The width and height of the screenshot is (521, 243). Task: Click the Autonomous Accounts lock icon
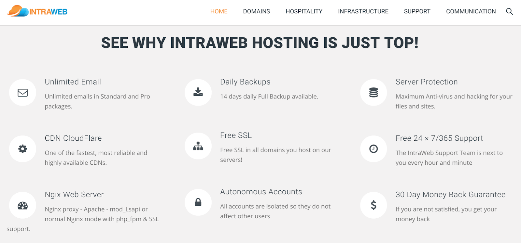click(x=198, y=202)
